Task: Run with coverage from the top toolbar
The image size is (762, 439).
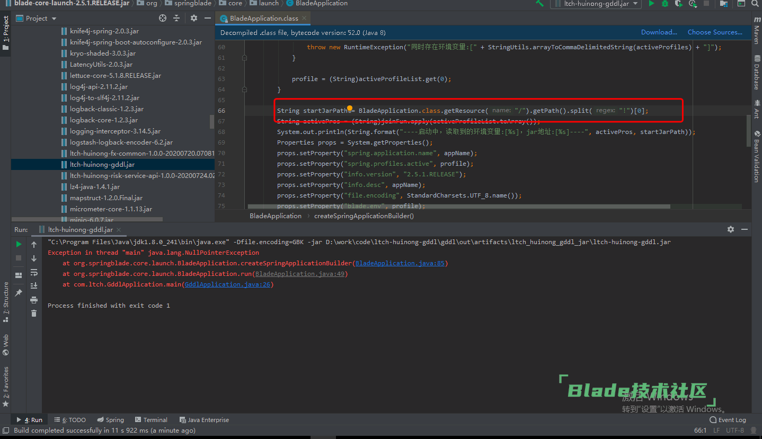Action: pyautogui.click(x=679, y=3)
